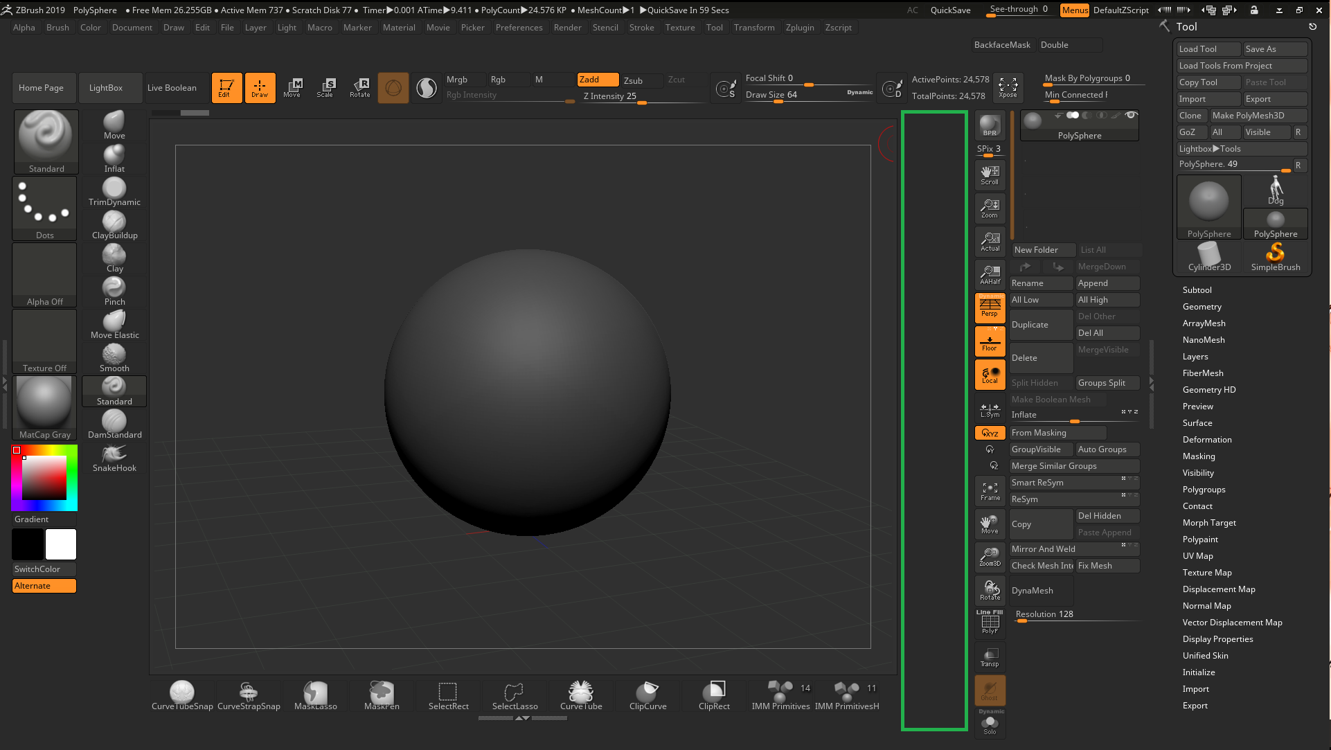Pick the ClayBuildup brush

(114, 224)
